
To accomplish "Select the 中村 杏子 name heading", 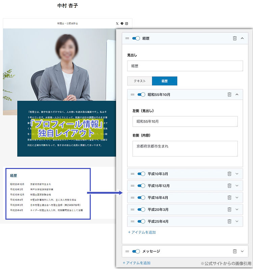I will (x=68, y=6).
